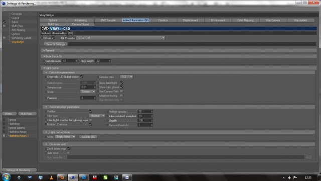
Task: Collapse Reconstruction parameters group
Action: point(46,107)
